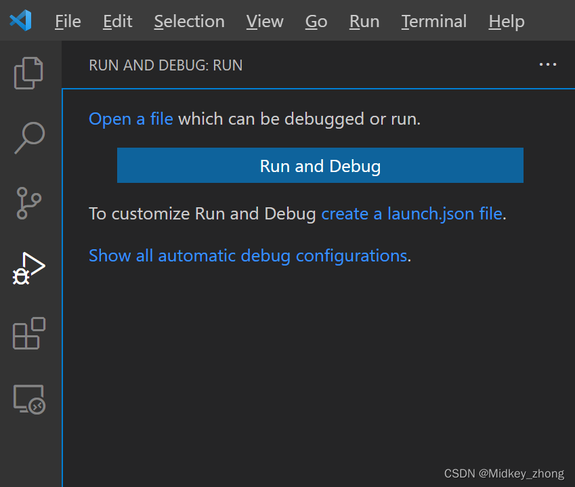Open the Extensions view icon
The image size is (575, 487).
point(28,333)
